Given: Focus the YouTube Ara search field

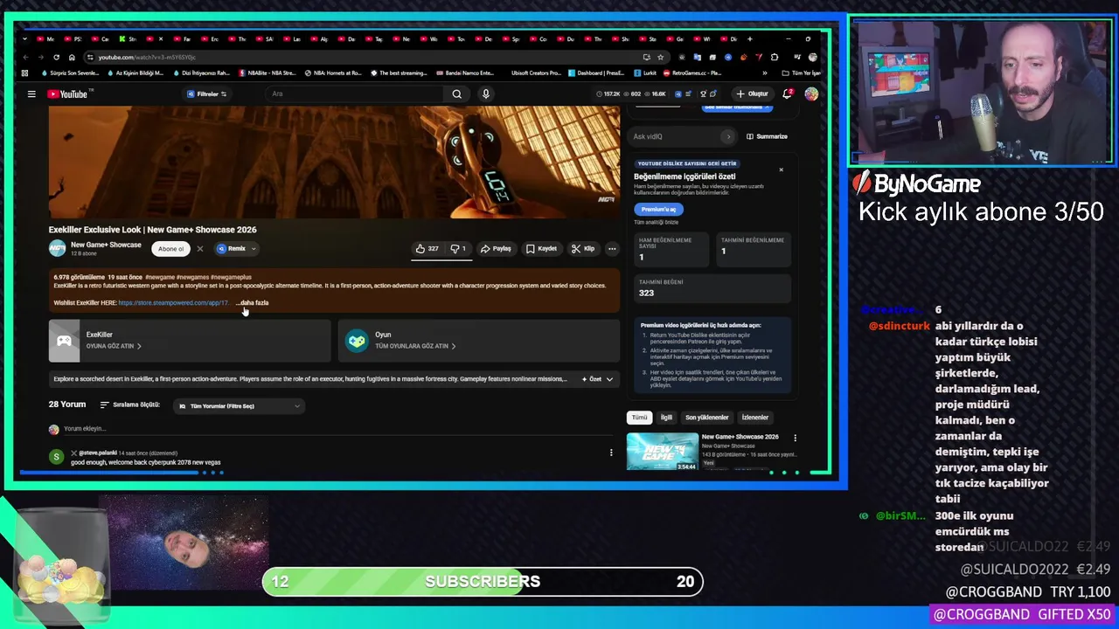Looking at the screenshot, I should pos(354,93).
